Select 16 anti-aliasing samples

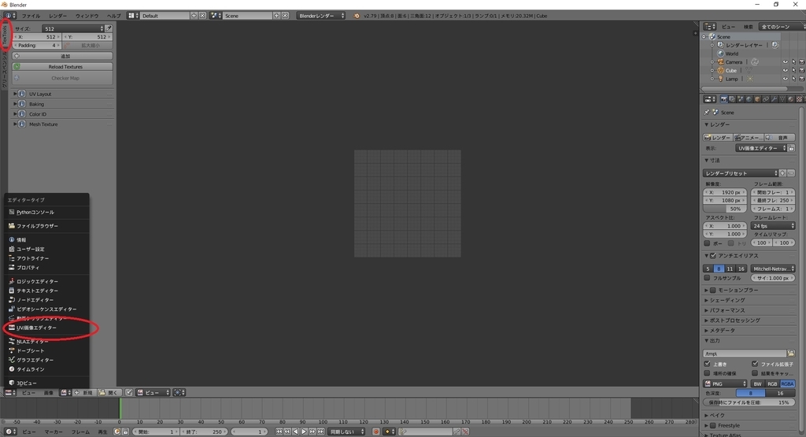(x=741, y=268)
